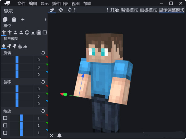Select the resize tool with four arrows

coord(61,10)
